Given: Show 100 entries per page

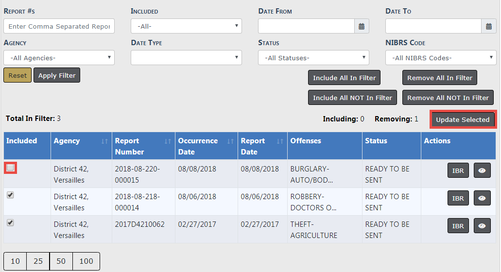Looking at the screenshot, I should (x=86, y=261).
